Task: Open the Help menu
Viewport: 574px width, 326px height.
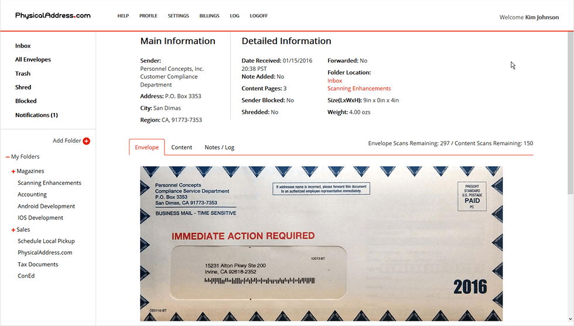Action: click(123, 16)
